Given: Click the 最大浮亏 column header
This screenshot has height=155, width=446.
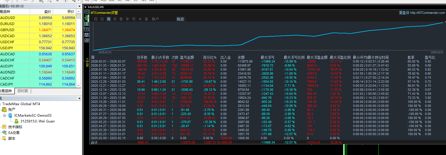Looking at the screenshot, I should [x=267, y=57].
